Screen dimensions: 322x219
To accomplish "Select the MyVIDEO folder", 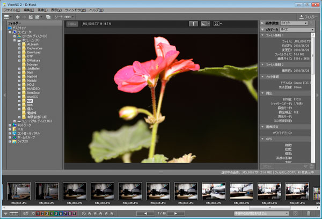I will click(x=33, y=89).
